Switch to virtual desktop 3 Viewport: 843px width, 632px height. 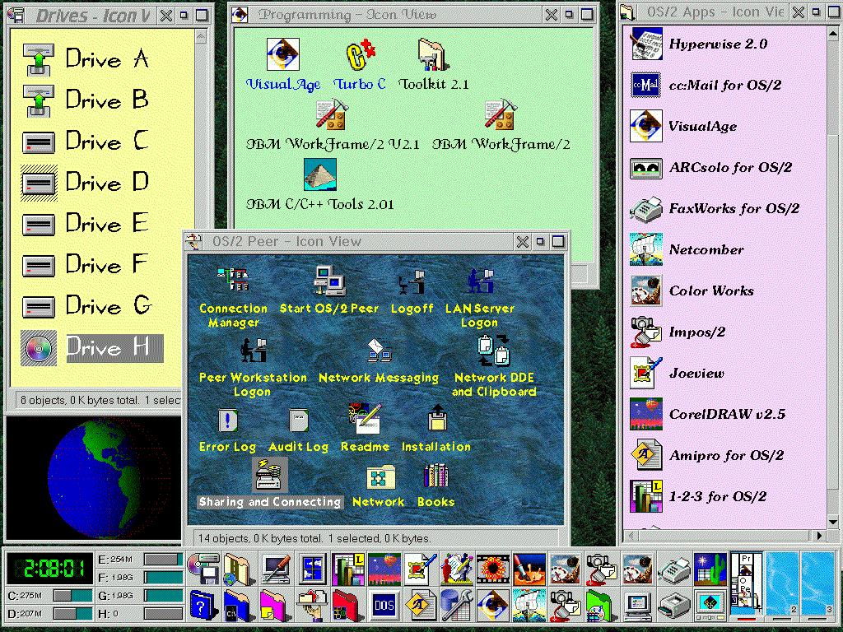tap(817, 583)
